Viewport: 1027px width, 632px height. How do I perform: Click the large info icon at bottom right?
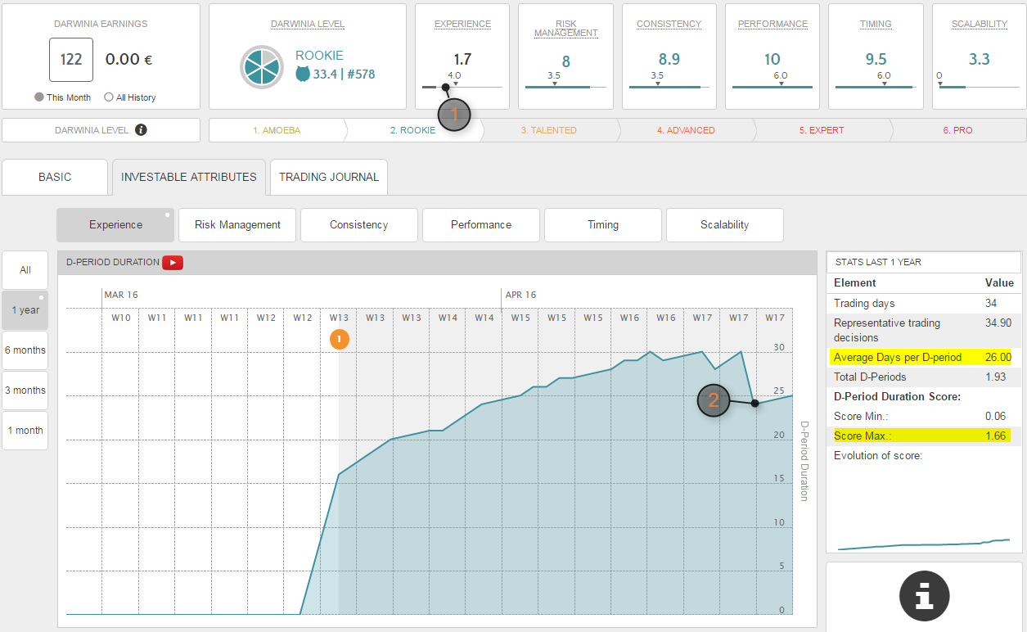(x=924, y=595)
